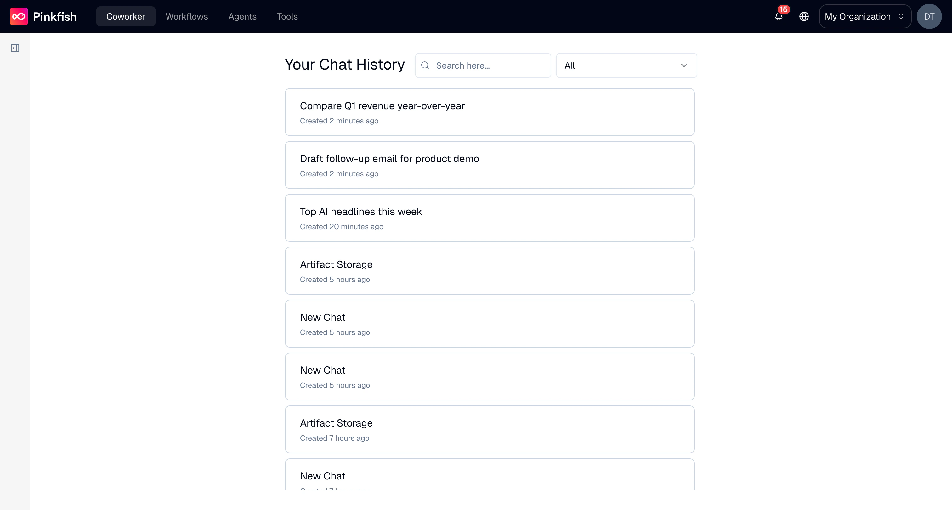952x510 pixels.
Task: Click the 'Artifact Storage' chat created 5 hours ago
Action: [x=490, y=270]
